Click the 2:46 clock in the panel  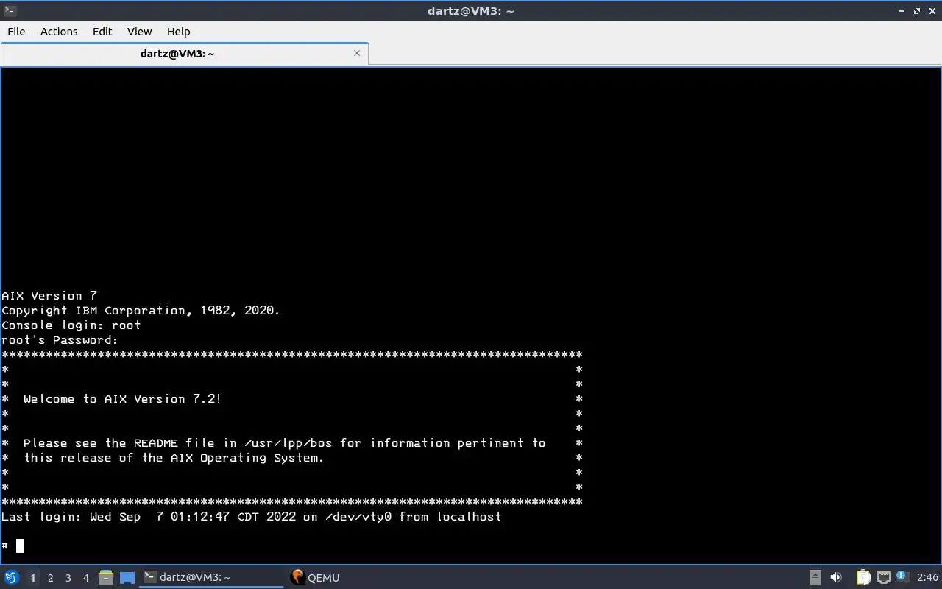pos(928,577)
